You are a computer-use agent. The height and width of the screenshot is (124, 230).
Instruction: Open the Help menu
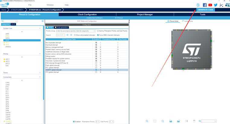67,5
